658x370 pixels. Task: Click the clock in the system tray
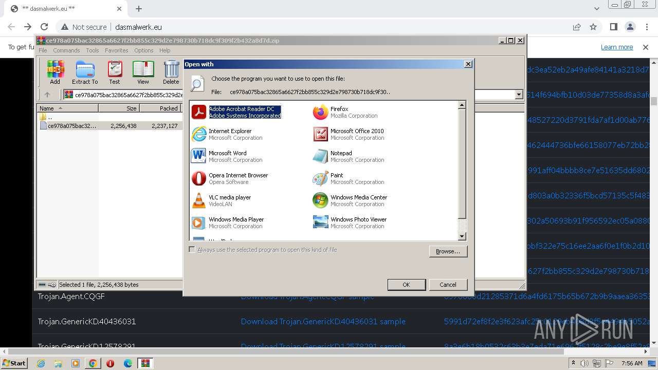click(632, 363)
